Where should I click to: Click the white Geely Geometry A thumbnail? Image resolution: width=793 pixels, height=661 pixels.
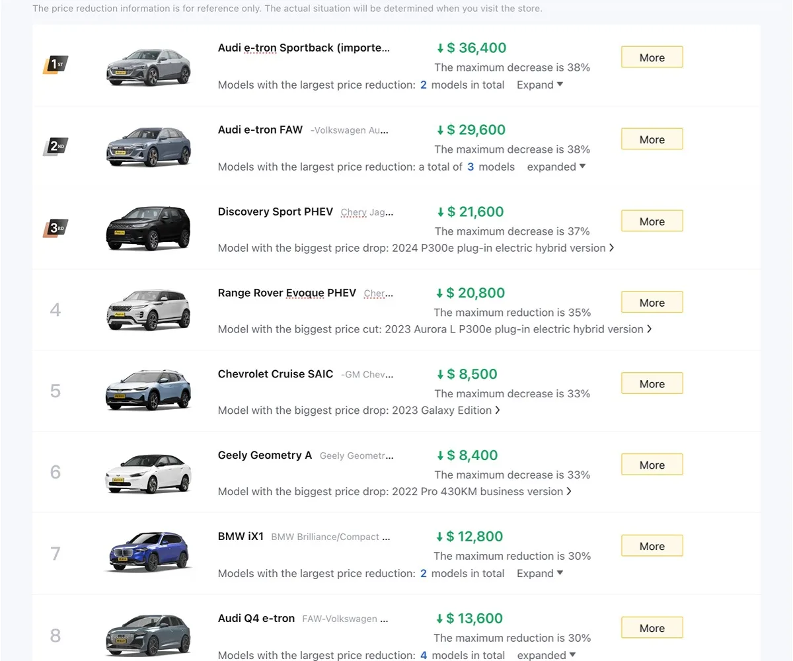tap(149, 473)
